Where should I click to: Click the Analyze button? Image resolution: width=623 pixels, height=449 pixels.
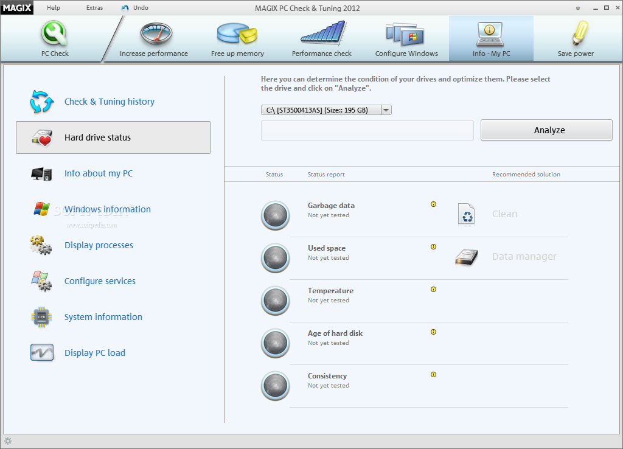point(546,130)
